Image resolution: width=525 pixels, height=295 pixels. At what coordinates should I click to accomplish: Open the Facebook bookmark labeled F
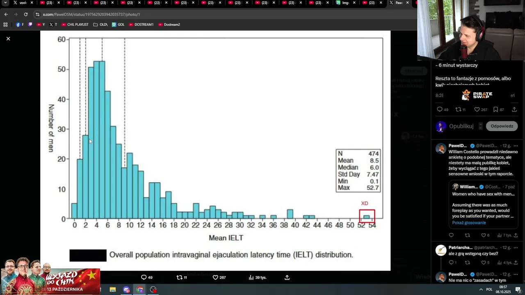pos(20,25)
